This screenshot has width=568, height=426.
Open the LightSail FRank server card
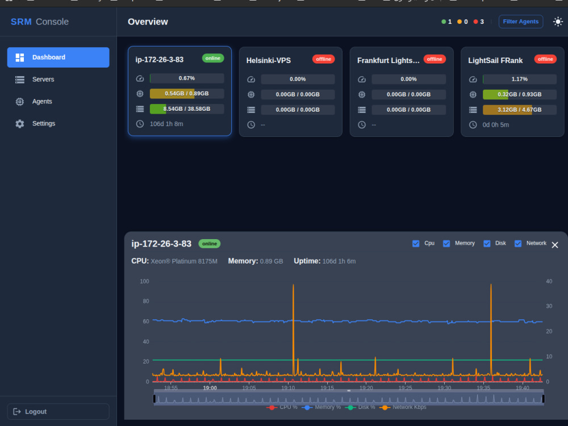512,91
